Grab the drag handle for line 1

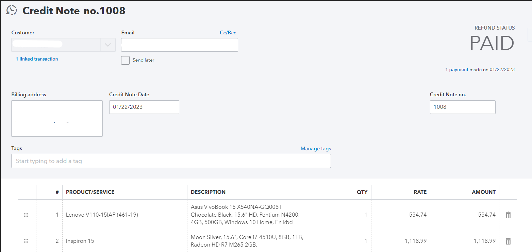point(26,215)
